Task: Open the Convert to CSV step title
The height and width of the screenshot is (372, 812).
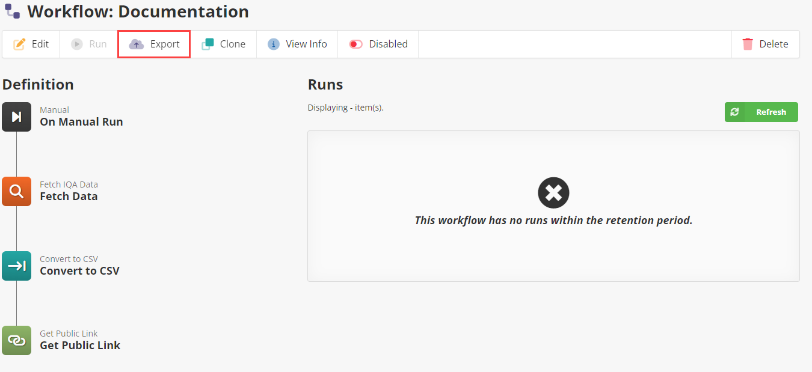Action: tap(79, 270)
